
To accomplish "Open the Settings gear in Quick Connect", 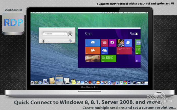I will [x=43, y=41].
